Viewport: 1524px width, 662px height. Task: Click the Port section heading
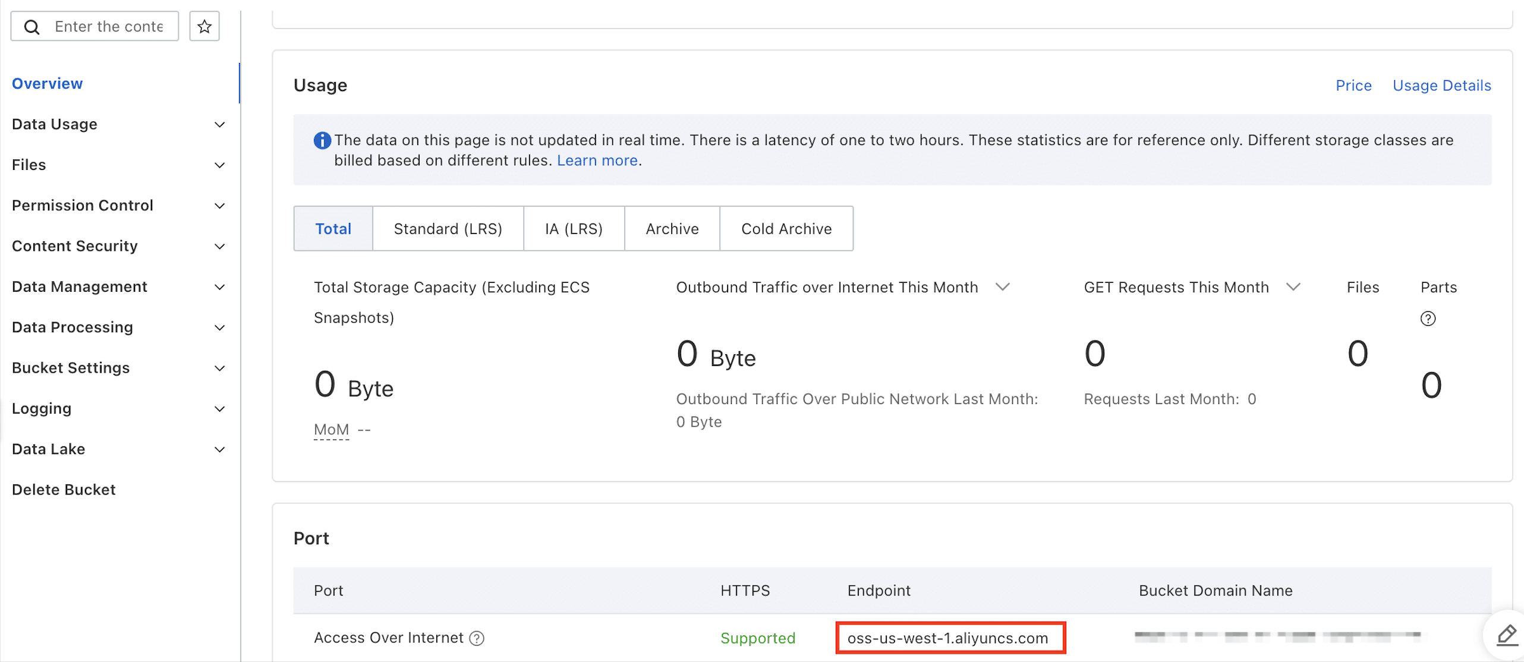pos(311,538)
